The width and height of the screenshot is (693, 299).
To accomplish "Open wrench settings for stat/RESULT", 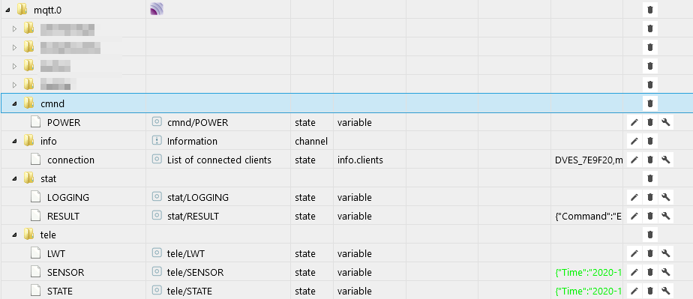I will coord(665,216).
